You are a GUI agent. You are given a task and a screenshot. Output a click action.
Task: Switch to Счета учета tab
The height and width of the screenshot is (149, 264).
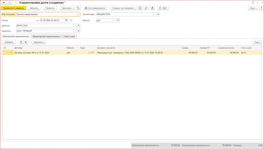(x=69, y=36)
